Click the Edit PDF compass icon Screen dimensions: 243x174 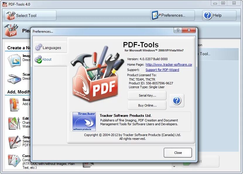[x=14, y=123]
